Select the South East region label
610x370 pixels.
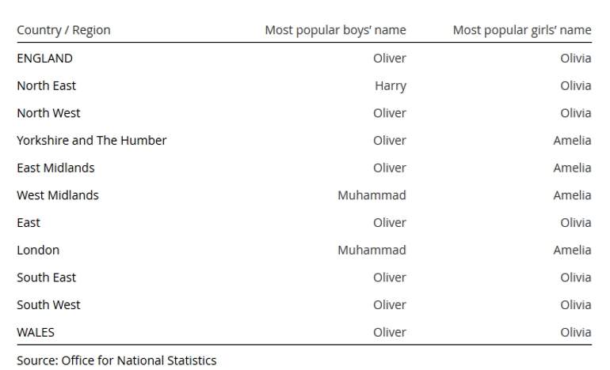(46, 277)
